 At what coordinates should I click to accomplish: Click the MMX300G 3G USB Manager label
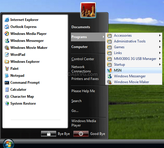[135, 59]
